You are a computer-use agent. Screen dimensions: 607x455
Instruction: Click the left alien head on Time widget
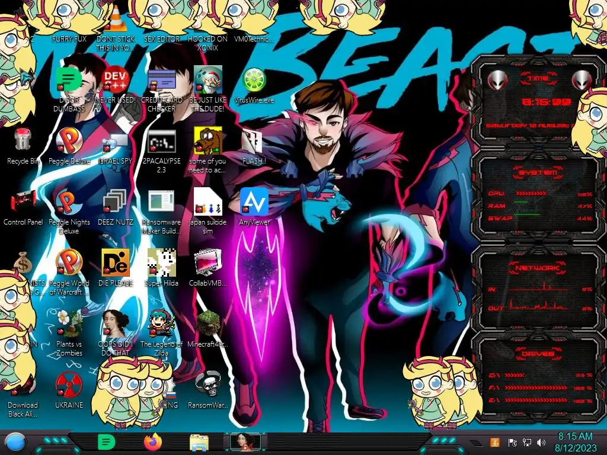(x=498, y=81)
